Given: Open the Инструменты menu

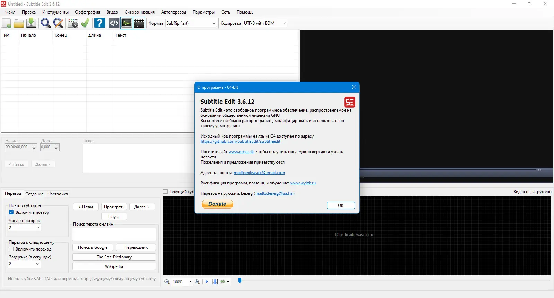Looking at the screenshot, I should (x=55, y=12).
